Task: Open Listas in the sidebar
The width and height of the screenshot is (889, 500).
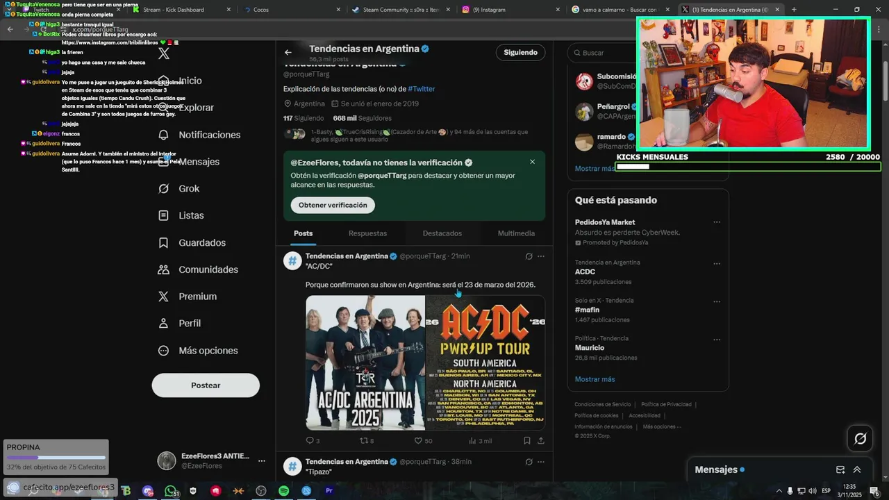Action: pos(181,216)
